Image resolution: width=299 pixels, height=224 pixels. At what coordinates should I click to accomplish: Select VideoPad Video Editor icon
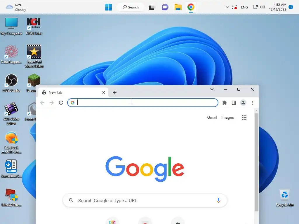coord(34,56)
